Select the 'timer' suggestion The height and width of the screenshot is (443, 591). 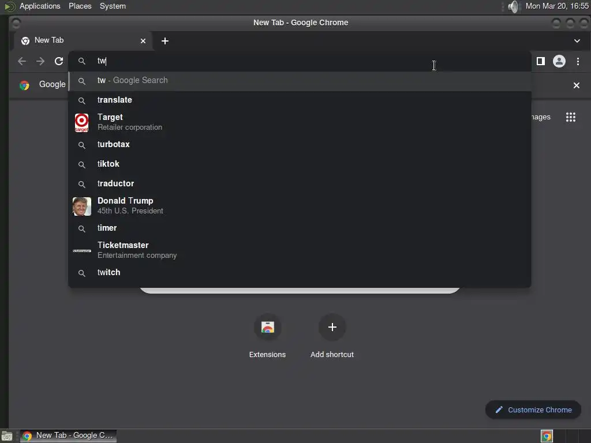300,228
